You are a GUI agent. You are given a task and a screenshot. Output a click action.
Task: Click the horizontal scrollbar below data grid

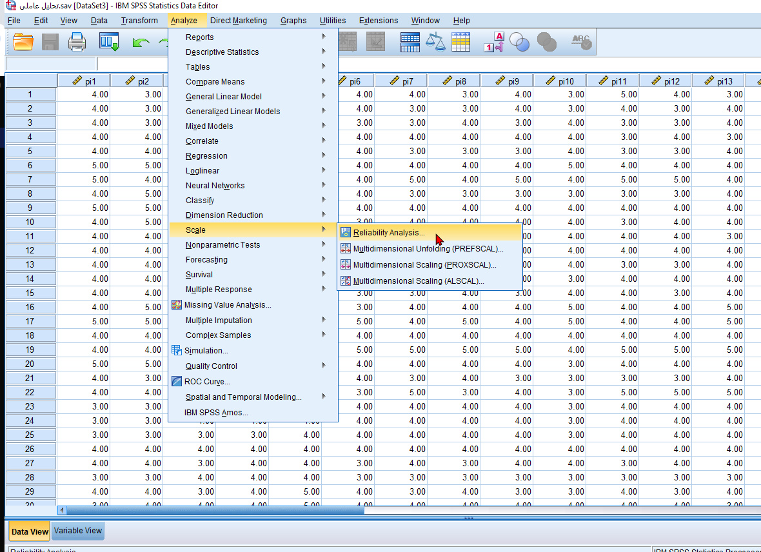point(213,510)
